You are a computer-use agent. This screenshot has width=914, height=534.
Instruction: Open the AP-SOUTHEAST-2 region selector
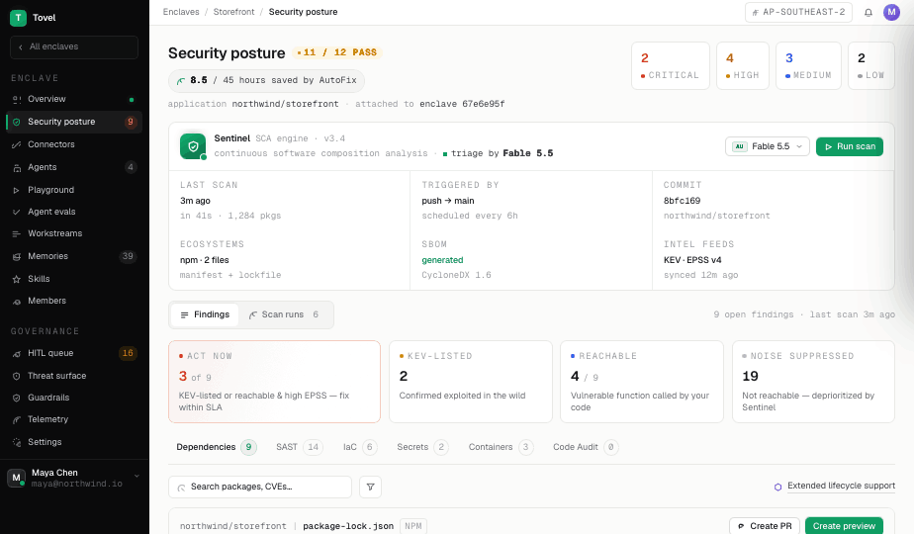point(798,12)
